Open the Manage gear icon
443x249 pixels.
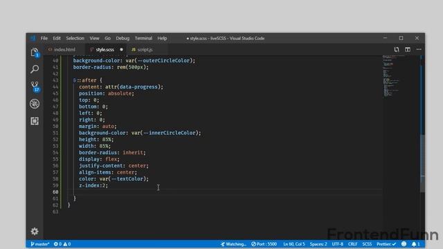tap(35, 232)
